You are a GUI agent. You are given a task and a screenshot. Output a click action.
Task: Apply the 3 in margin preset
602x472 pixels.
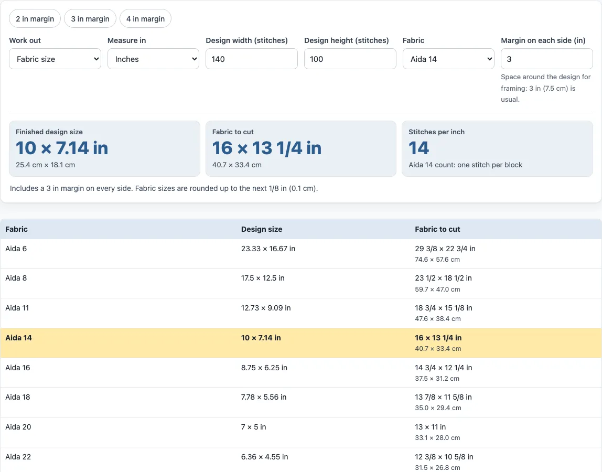[x=90, y=18]
